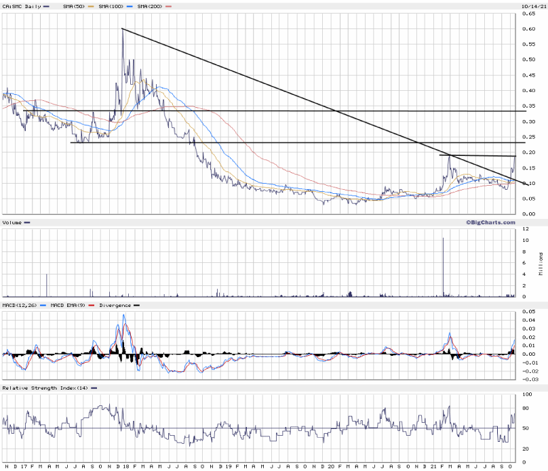Click the Volume panel header
The width and height of the screenshot is (548, 471).
13,222
